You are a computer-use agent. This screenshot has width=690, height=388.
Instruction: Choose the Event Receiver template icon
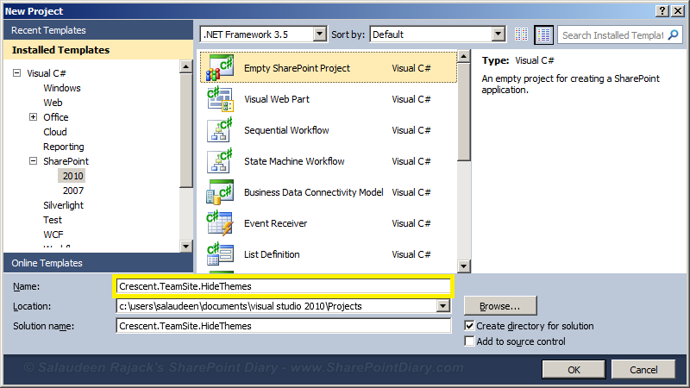[x=220, y=223]
